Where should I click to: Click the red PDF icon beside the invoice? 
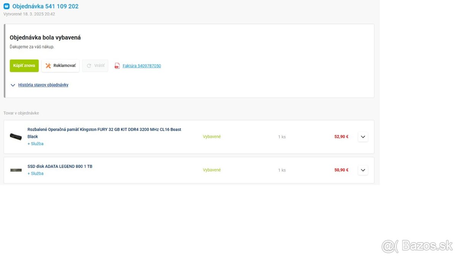tap(117, 66)
